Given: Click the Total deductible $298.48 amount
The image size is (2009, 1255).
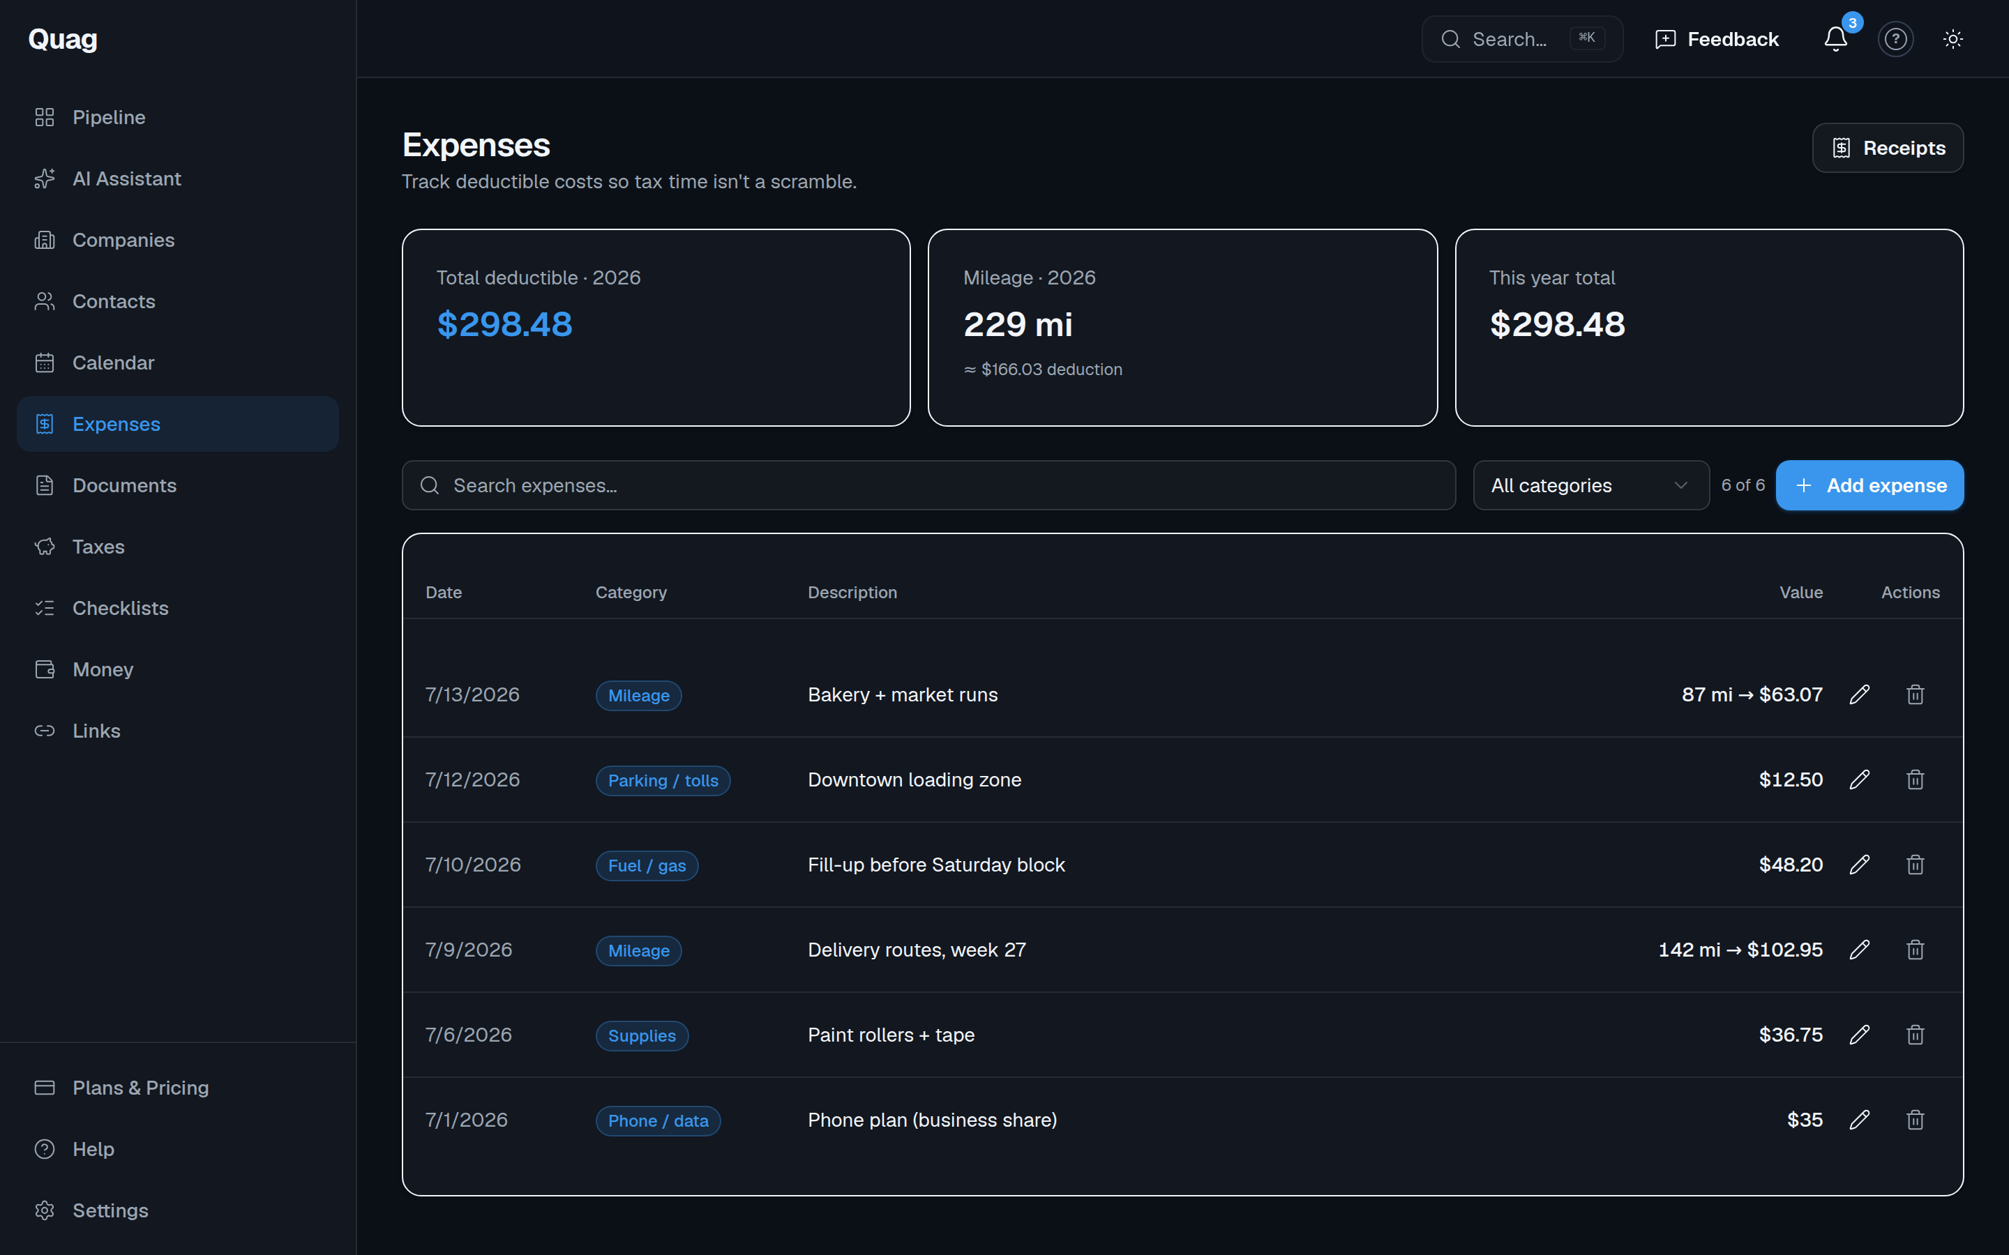Looking at the screenshot, I should [x=505, y=324].
